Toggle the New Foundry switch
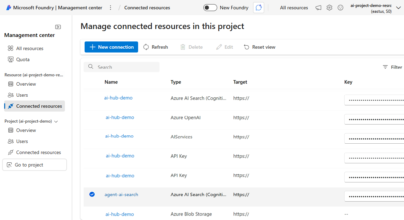 click(x=210, y=8)
